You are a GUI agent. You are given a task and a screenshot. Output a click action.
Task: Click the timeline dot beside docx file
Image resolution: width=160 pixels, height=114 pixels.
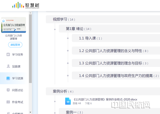55,101
